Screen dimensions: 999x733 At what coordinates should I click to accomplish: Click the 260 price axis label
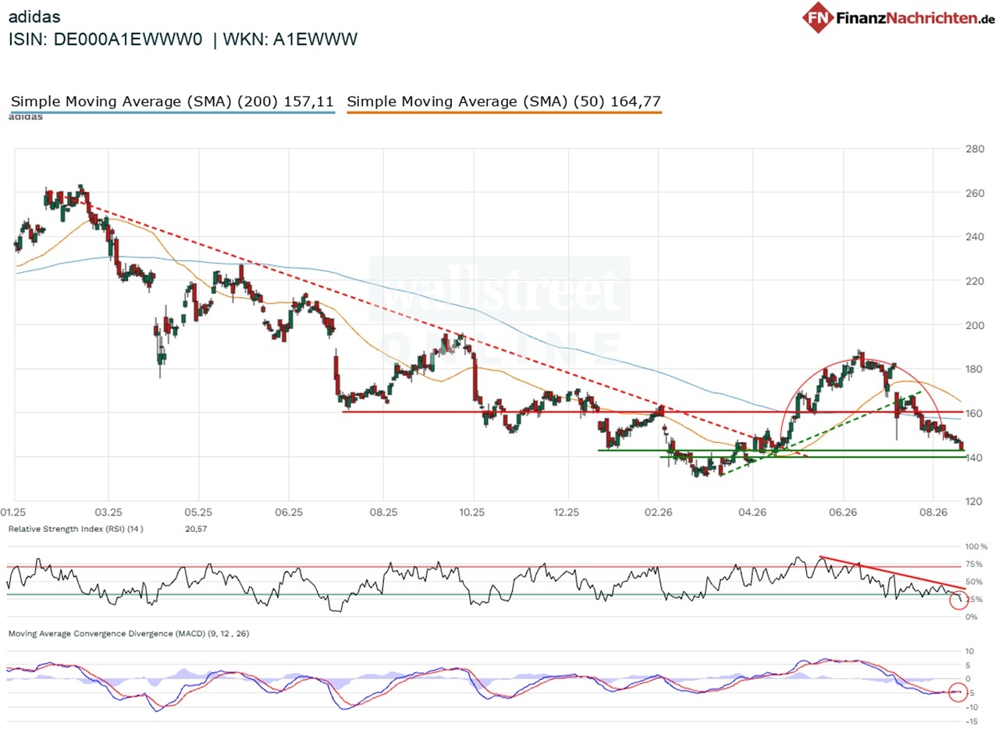(976, 193)
